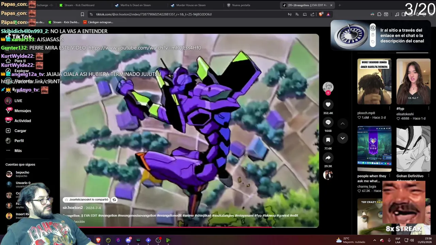Share the video via the arrow icon
This screenshot has width=436, height=245.
click(x=328, y=158)
